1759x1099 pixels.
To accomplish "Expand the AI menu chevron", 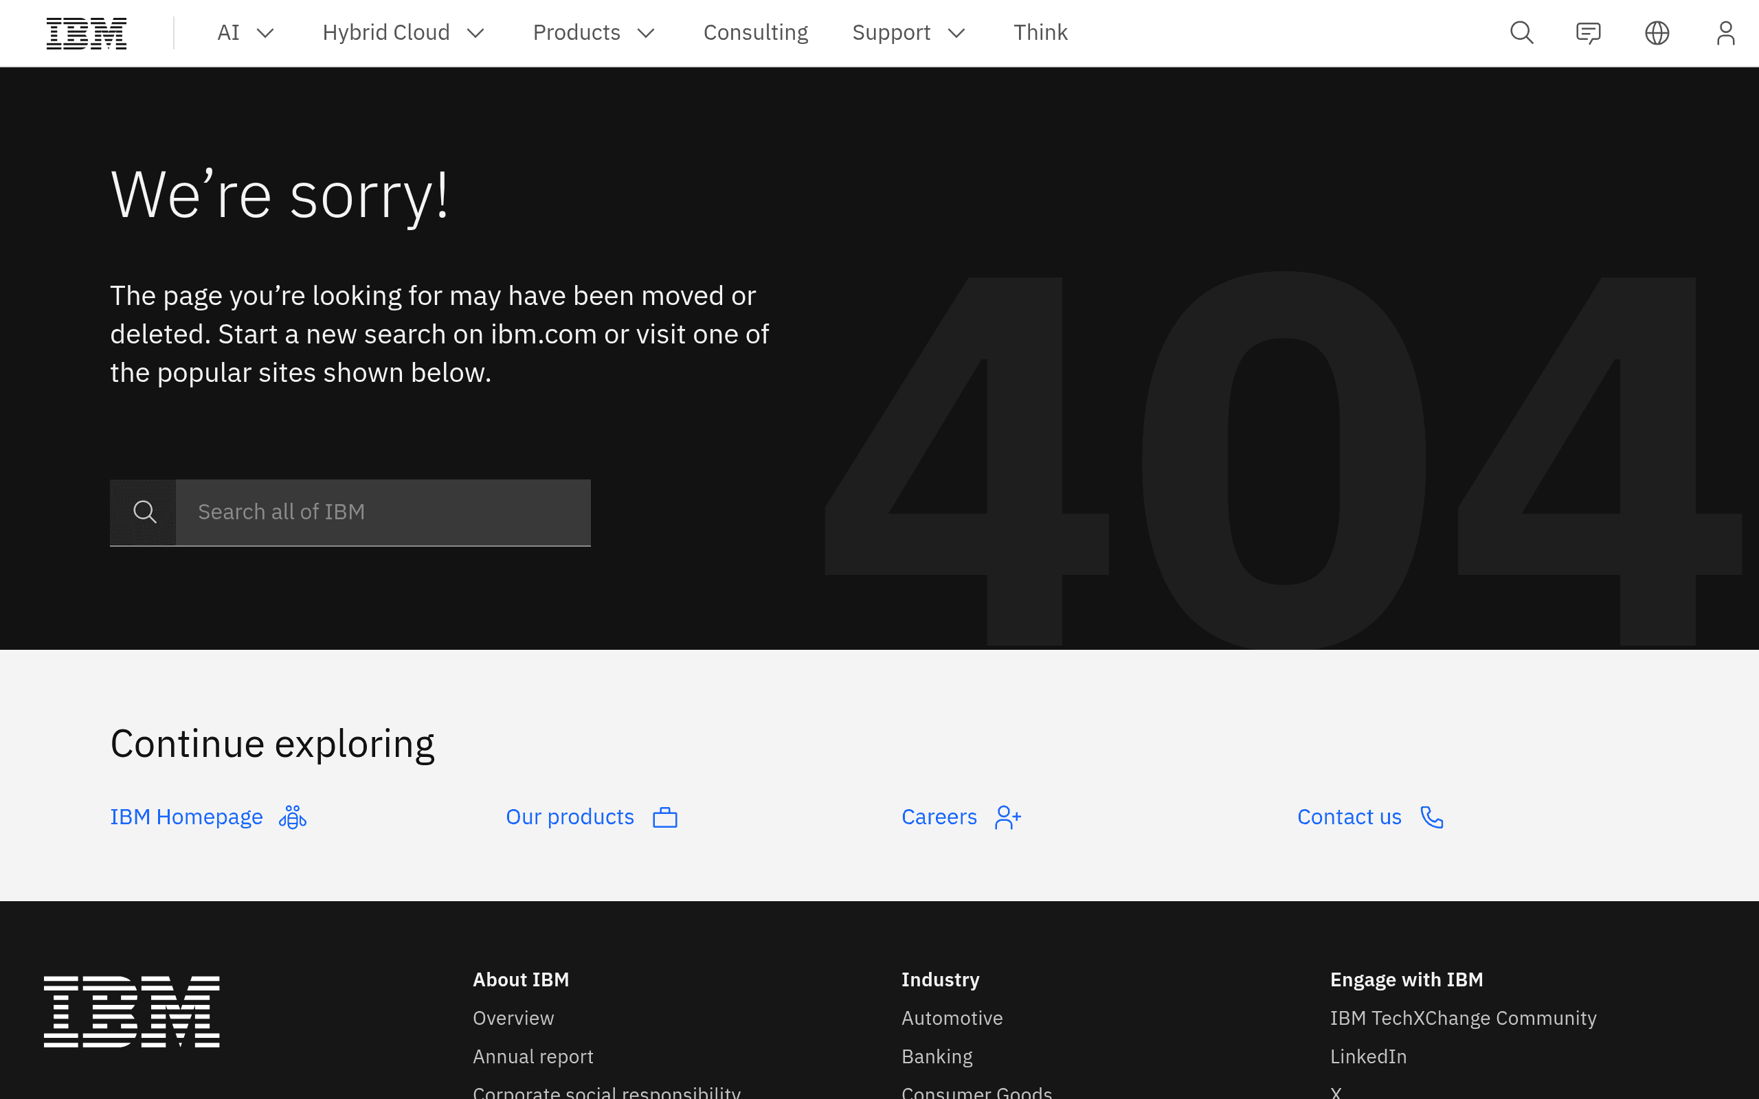I will click(x=265, y=33).
